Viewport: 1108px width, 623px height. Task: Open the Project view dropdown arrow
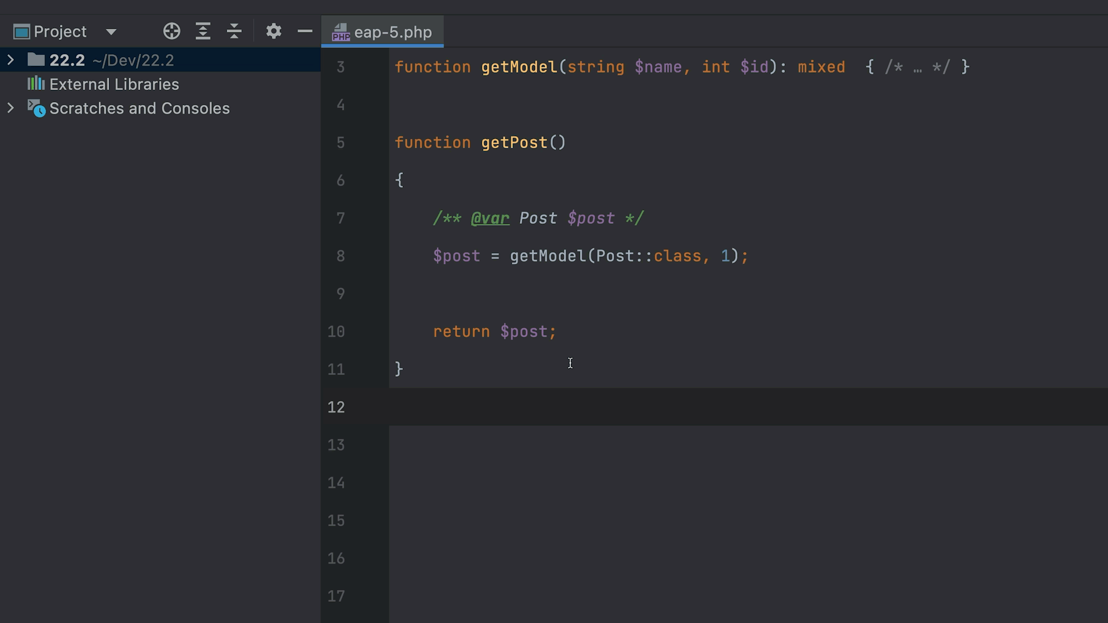point(111,32)
